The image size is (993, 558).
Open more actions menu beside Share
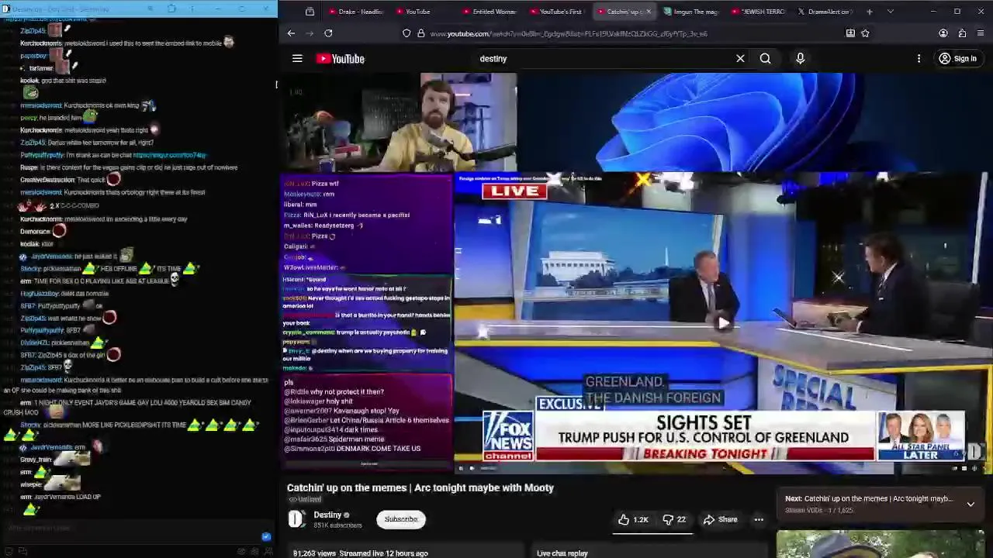tap(759, 519)
